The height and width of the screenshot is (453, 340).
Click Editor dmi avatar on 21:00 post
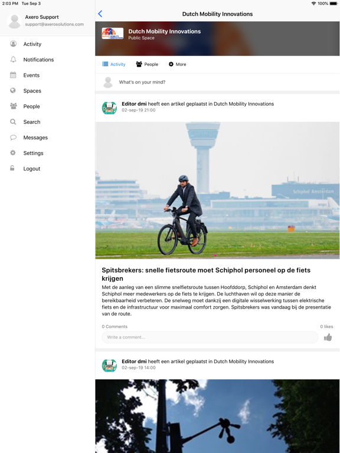(x=109, y=107)
